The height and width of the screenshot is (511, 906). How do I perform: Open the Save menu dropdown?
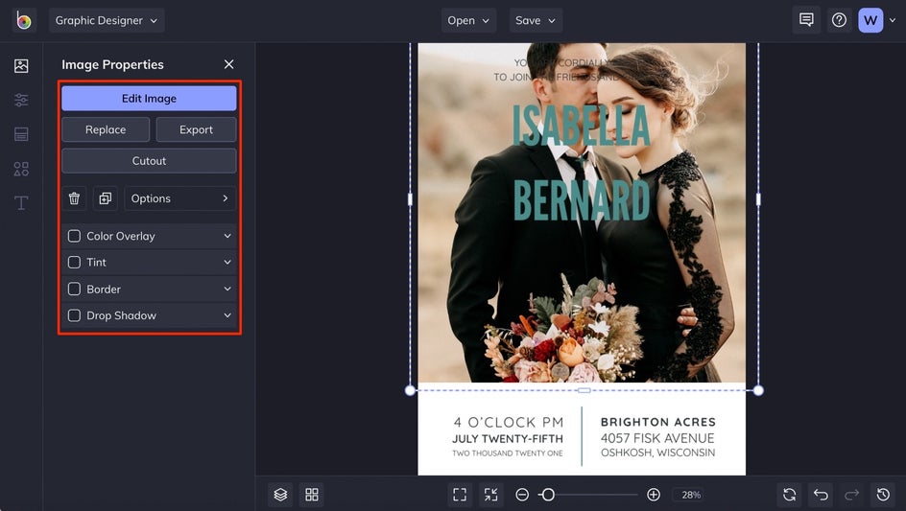click(536, 20)
